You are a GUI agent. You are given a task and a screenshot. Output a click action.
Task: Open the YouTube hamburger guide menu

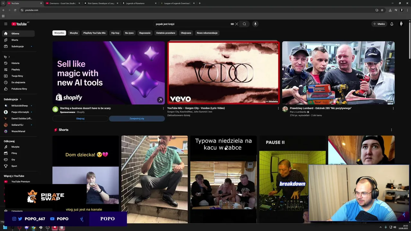(x=5, y=24)
